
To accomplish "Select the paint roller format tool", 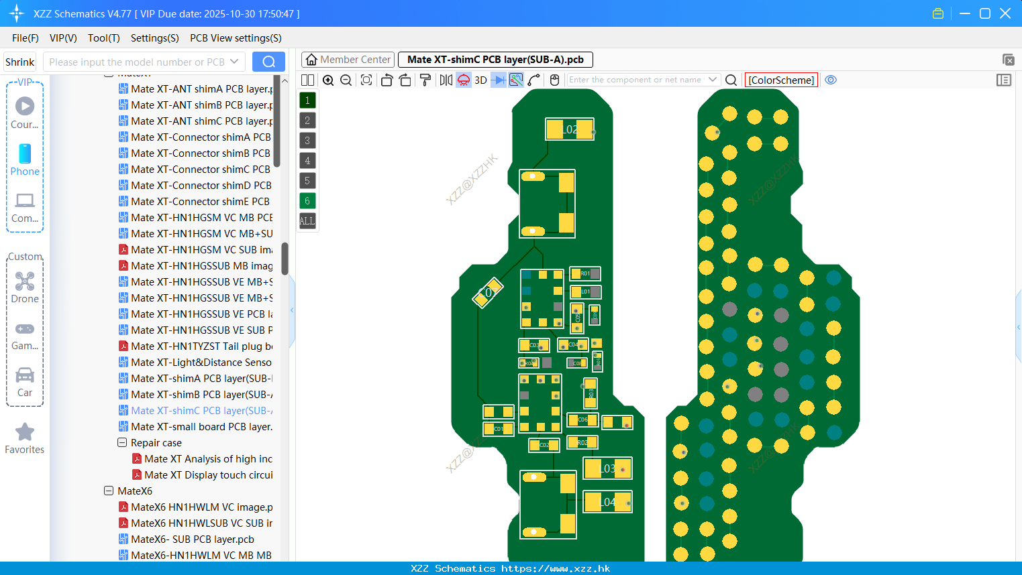I will (x=425, y=80).
